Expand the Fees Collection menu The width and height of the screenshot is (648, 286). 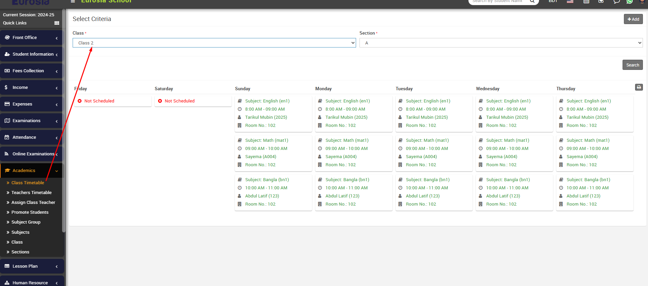tap(32, 71)
